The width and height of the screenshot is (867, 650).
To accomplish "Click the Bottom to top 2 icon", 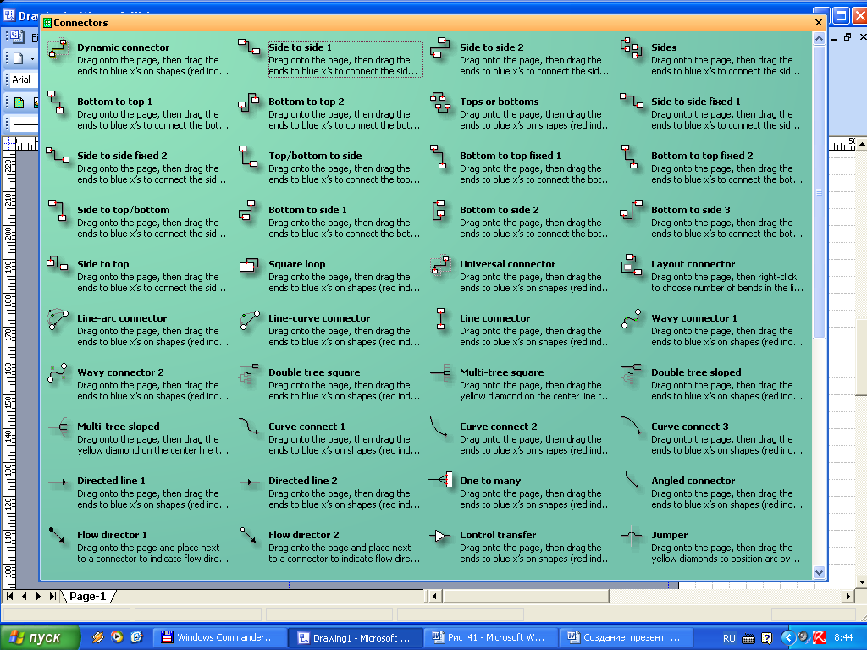I will click(x=249, y=102).
